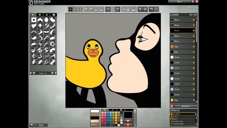
Task: Pick the white recent color swatch
Action: click(x=95, y=111)
